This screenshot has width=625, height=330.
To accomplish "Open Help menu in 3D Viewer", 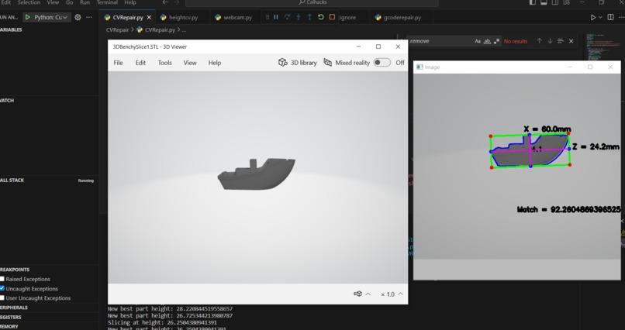I will click(215, 63).
